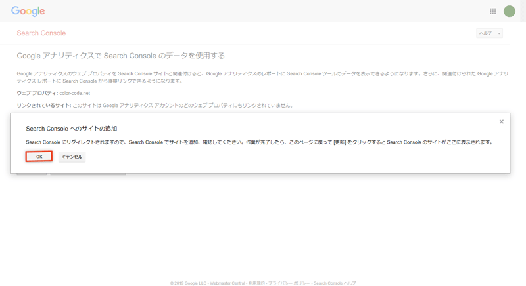Click the ウェブ プロパティ label
The width and height of the screenshot is (526, 286).
tap(37, 93)
